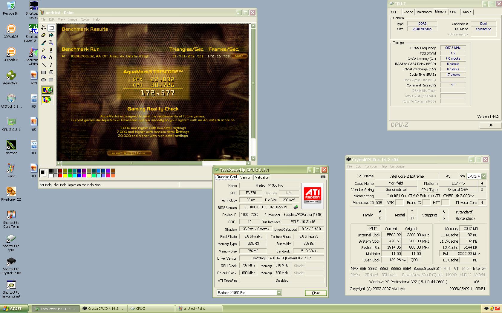Open the graphics card selector dropdown in GPU-Z
The width and height of the screenshot is (502, 313).
279,293
